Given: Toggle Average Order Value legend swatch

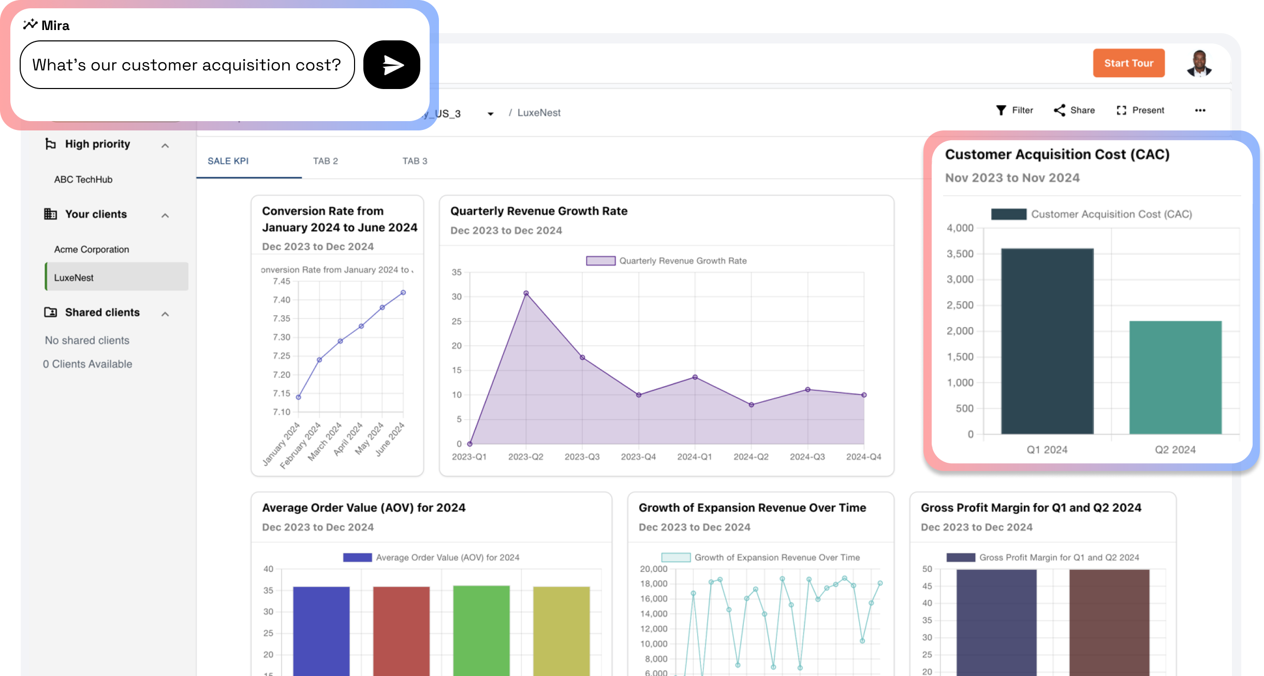Looking at the screenshot, I should [357, 557].
